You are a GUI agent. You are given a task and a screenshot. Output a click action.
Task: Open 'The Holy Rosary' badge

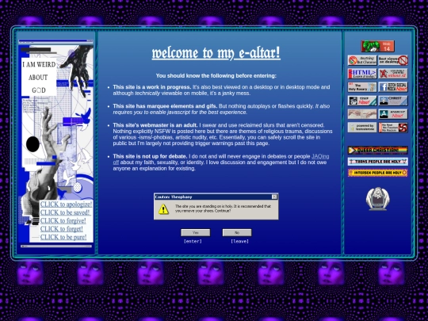pyautogui.click(x=362, y=87)
